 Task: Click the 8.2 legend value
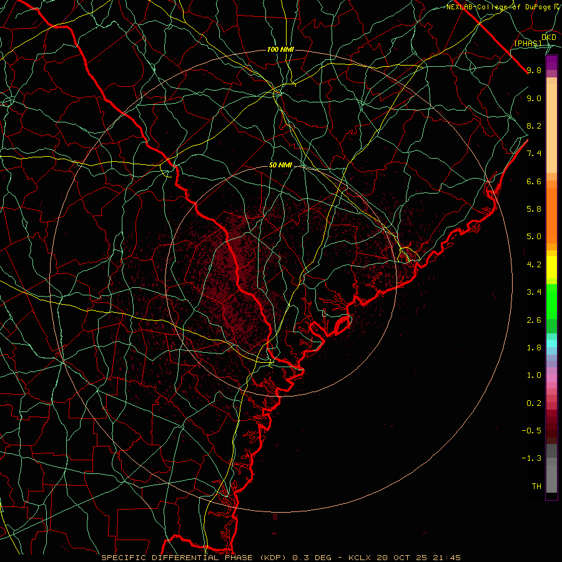534,126
